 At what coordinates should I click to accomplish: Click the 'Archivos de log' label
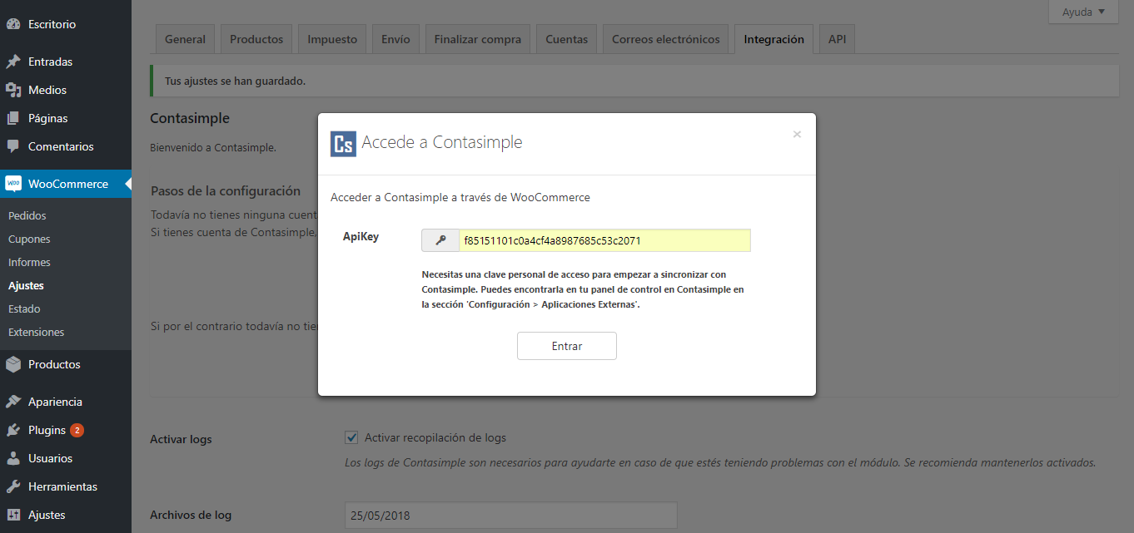pyautogui.click(x=191, y=515)
